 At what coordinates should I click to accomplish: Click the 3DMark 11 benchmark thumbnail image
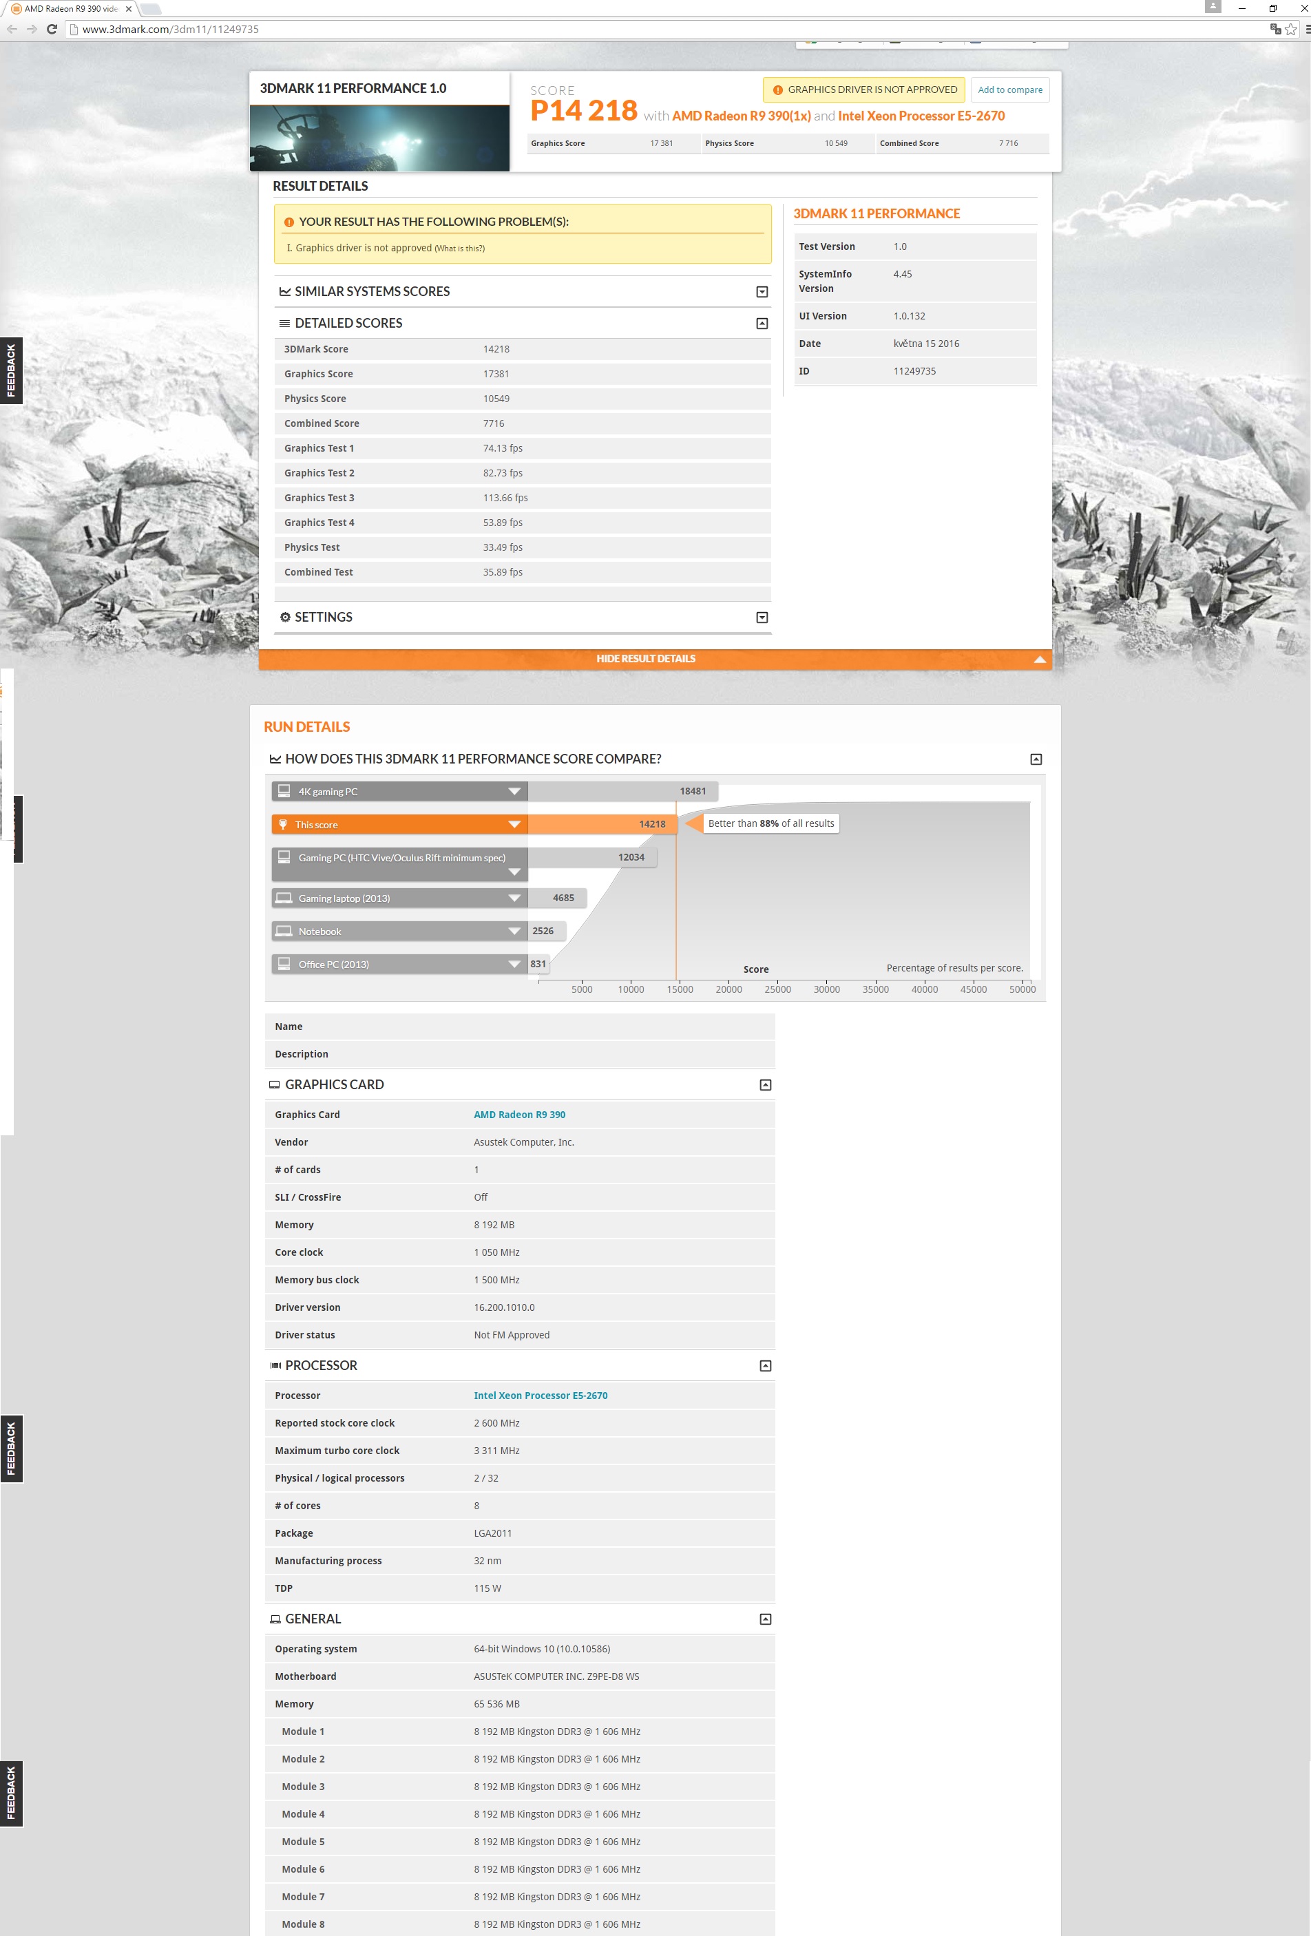tap(379, 138)
